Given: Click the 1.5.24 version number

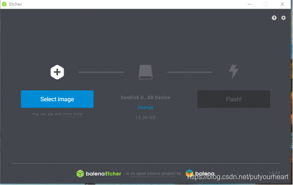Looking at the screenshot, I should tap(274, 172).
